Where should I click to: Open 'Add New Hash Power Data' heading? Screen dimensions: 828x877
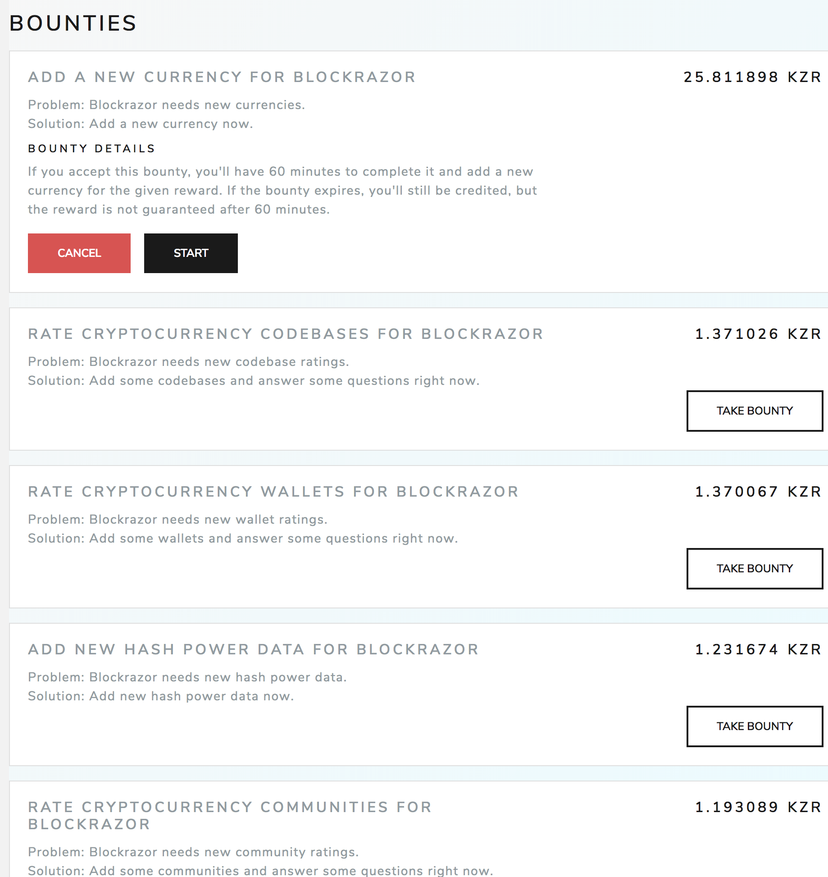[253, 649]
